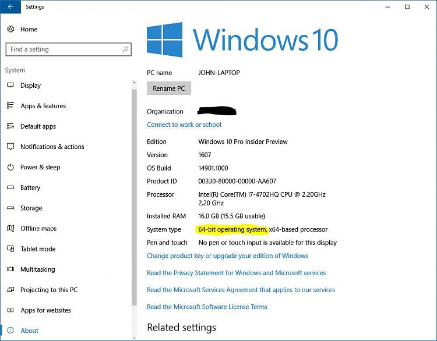Click the Display monitor icon
Image resolution: width=437 pixels, height=341 pixels.
(x=10, y=85)
